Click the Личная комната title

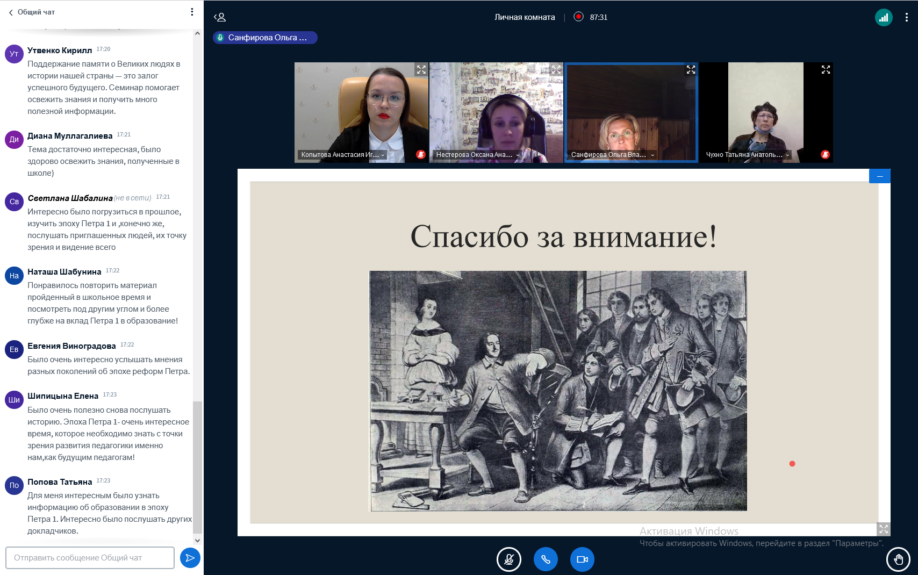pos(525,17)
